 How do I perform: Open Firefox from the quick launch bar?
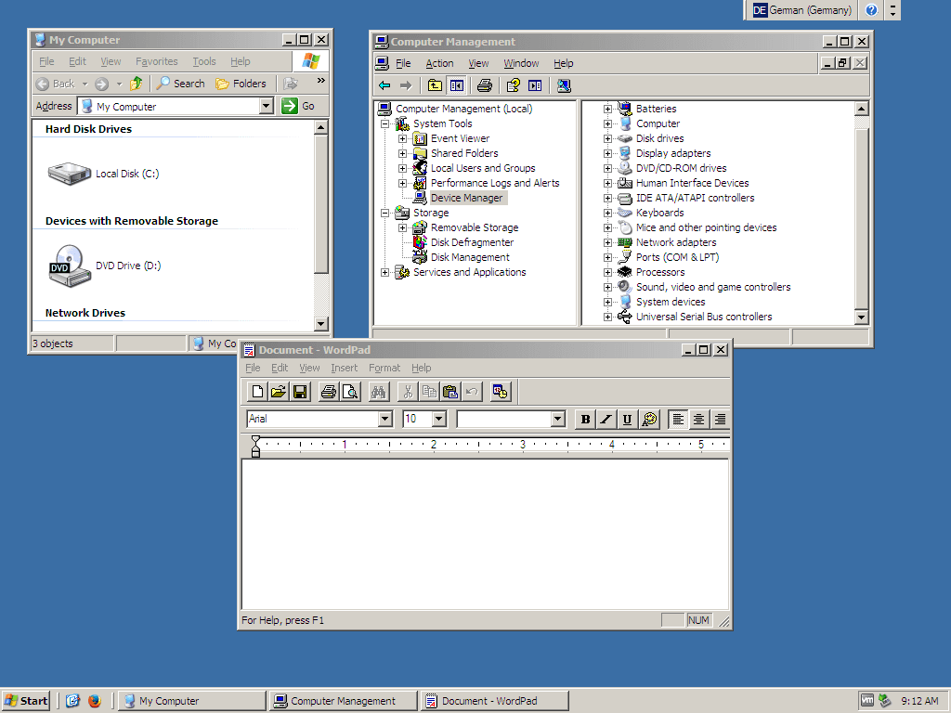(x=95, y=701)
